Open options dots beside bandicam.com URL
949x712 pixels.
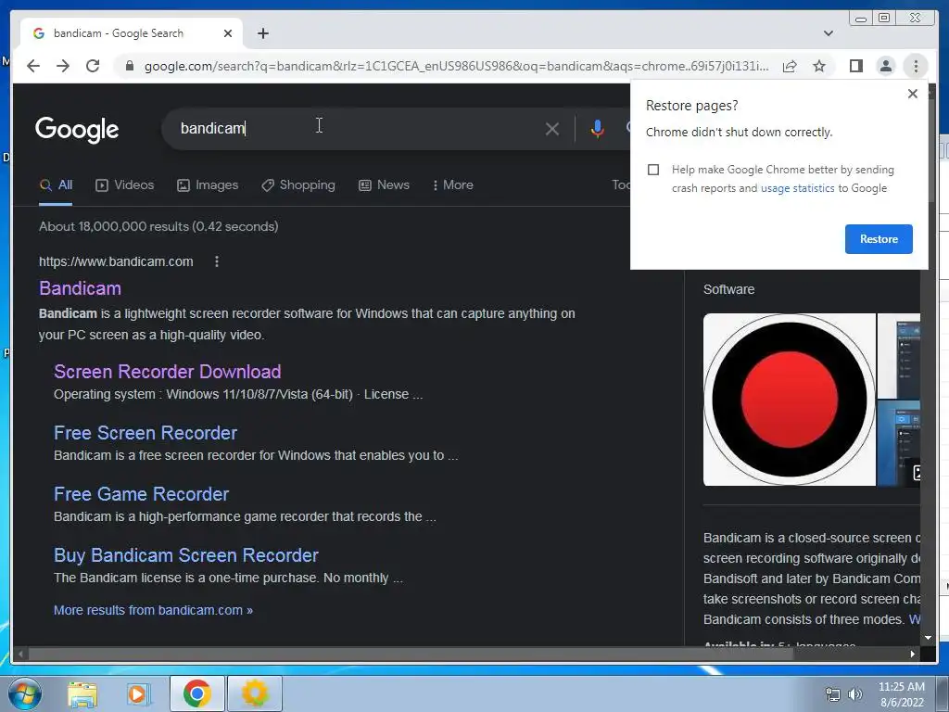(x=217, y=261)
